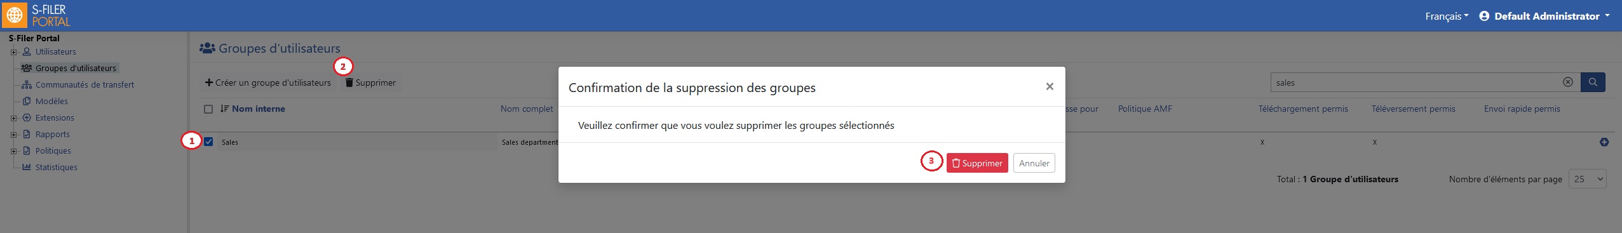Open the items per page dropdown
This screenshot has width=1622, height=233.
[1587, 179]
